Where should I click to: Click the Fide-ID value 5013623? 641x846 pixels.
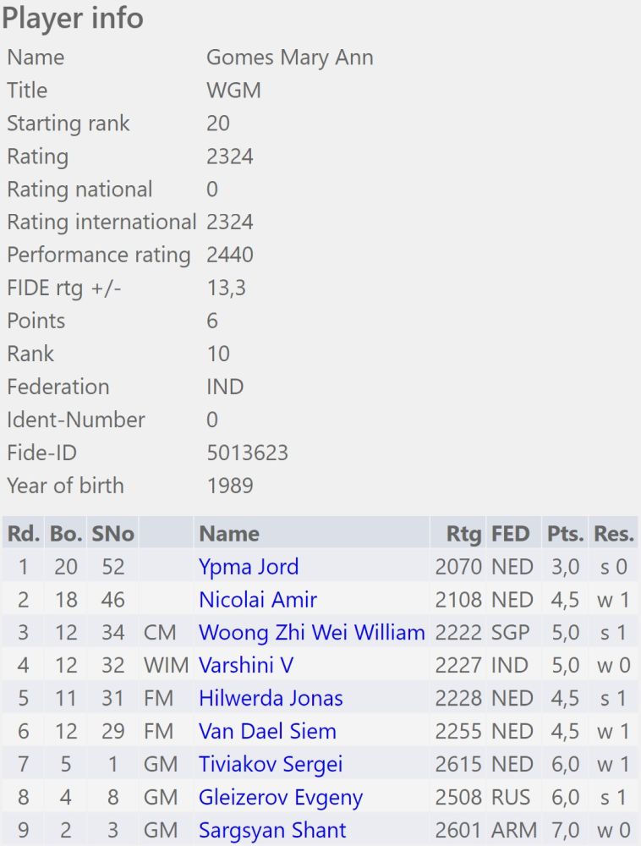pos(248,453)
